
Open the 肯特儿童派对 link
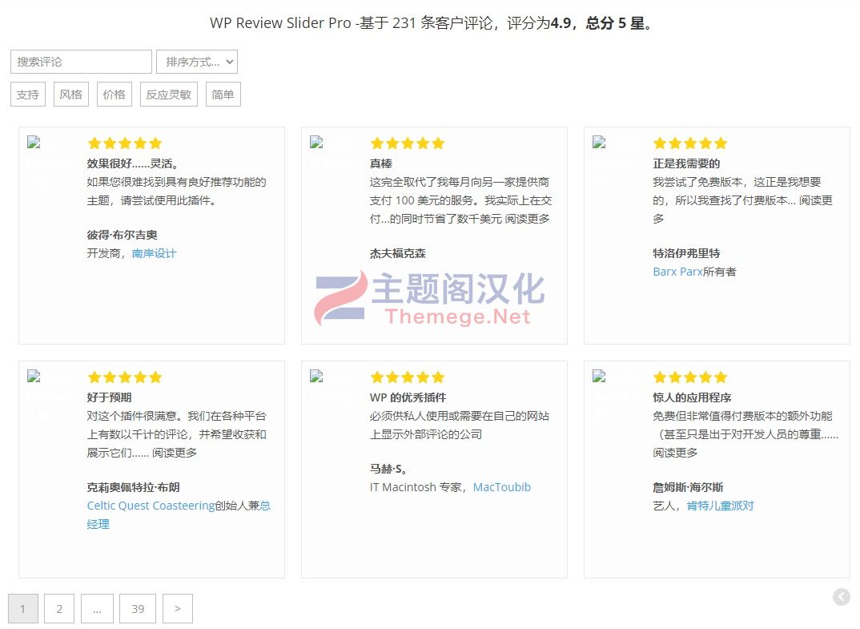click(720, 506)
